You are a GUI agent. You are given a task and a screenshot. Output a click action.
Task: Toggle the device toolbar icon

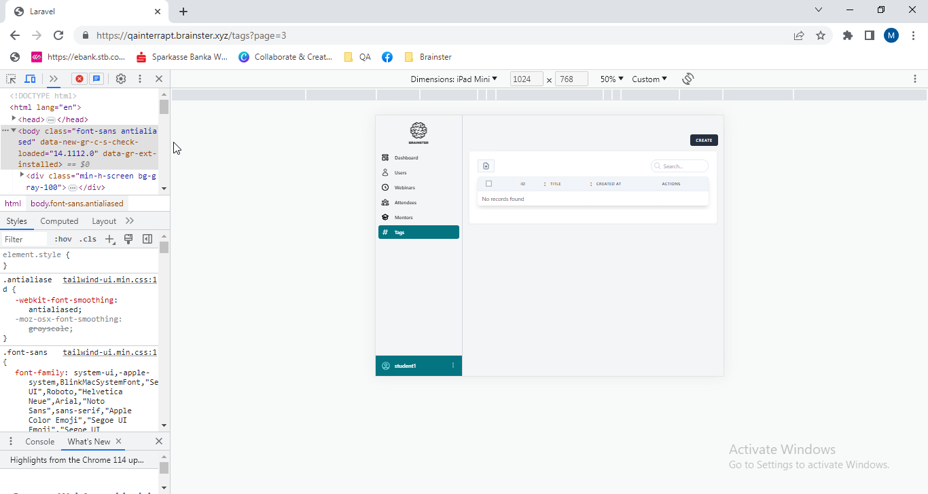click(30, 79)
